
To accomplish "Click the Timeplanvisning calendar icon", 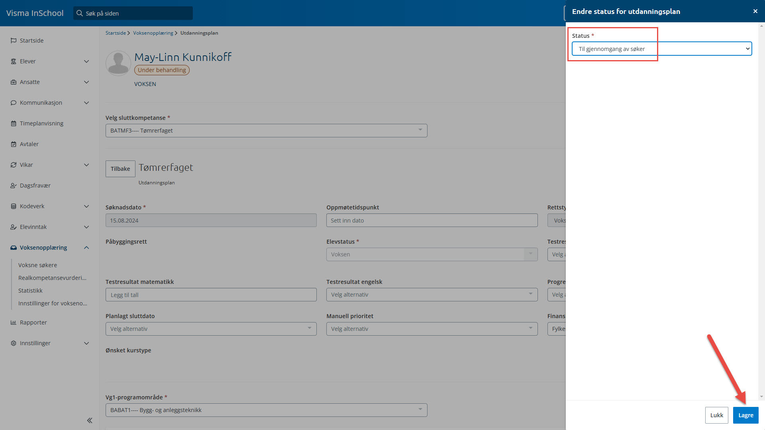I will coord(14,123).
